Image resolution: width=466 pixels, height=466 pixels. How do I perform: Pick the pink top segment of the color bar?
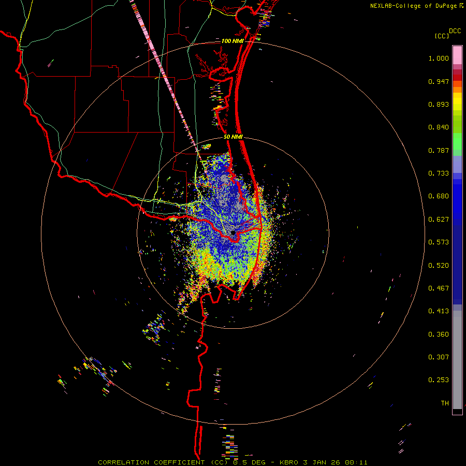tap(457, 55)
